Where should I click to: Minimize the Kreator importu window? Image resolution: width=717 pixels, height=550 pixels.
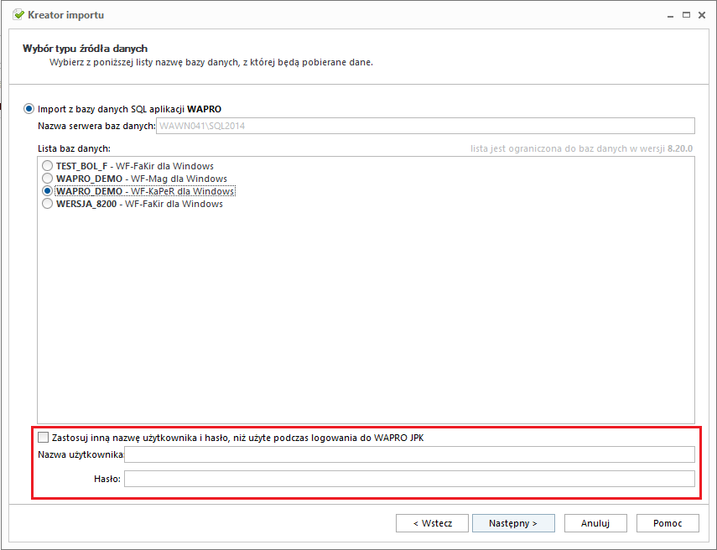click(670, 16)
